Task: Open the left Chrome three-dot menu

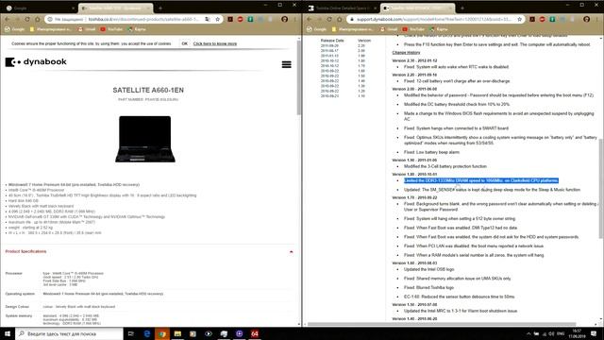Action: (295, 19)
